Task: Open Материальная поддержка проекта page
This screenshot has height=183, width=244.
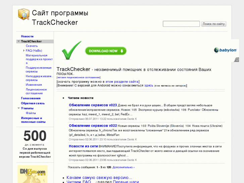Action: [x=39, y=59]
